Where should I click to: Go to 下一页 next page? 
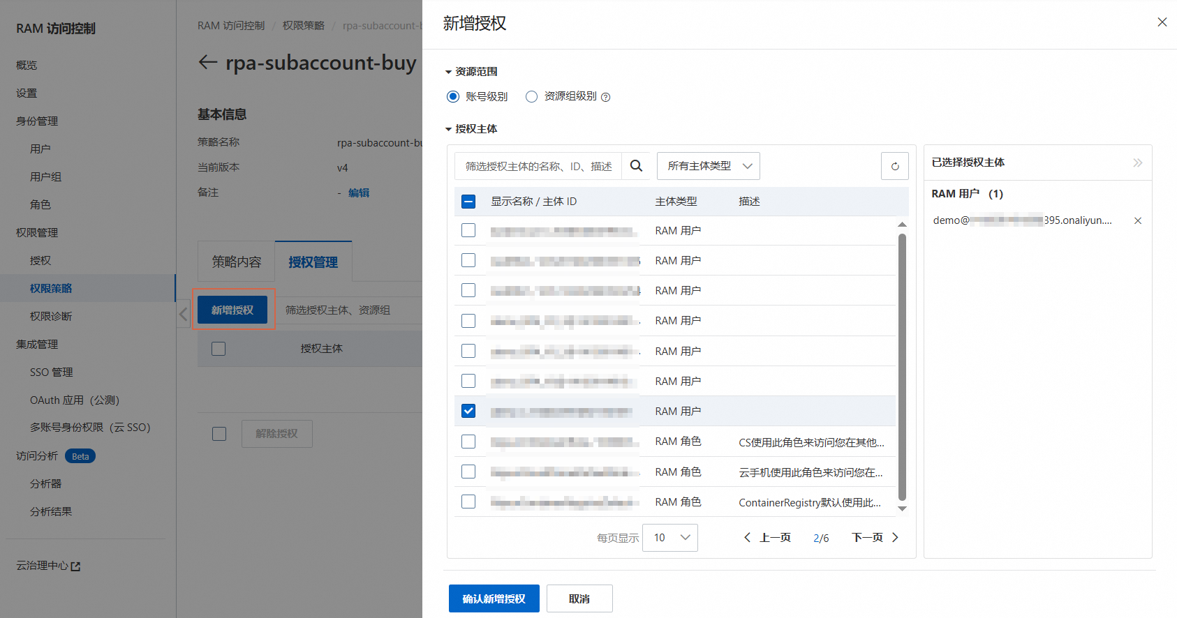point(875,538)
